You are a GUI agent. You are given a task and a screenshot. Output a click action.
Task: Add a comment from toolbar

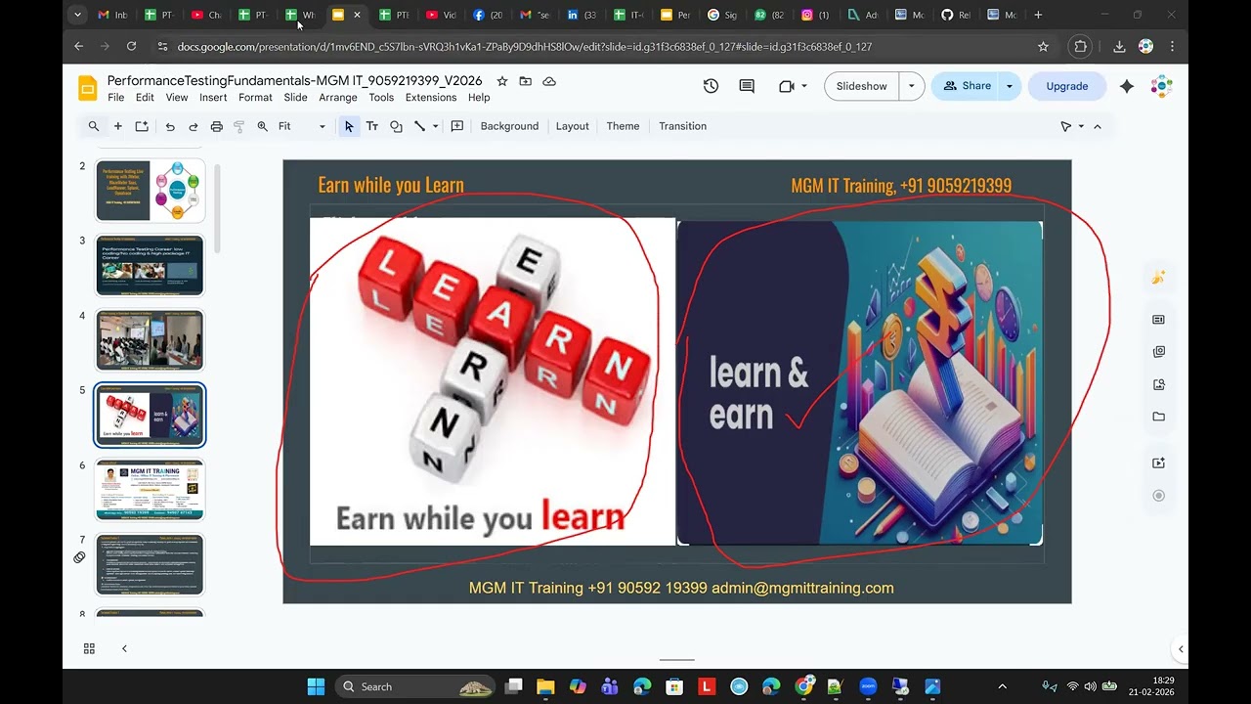(x=456, y=126)
